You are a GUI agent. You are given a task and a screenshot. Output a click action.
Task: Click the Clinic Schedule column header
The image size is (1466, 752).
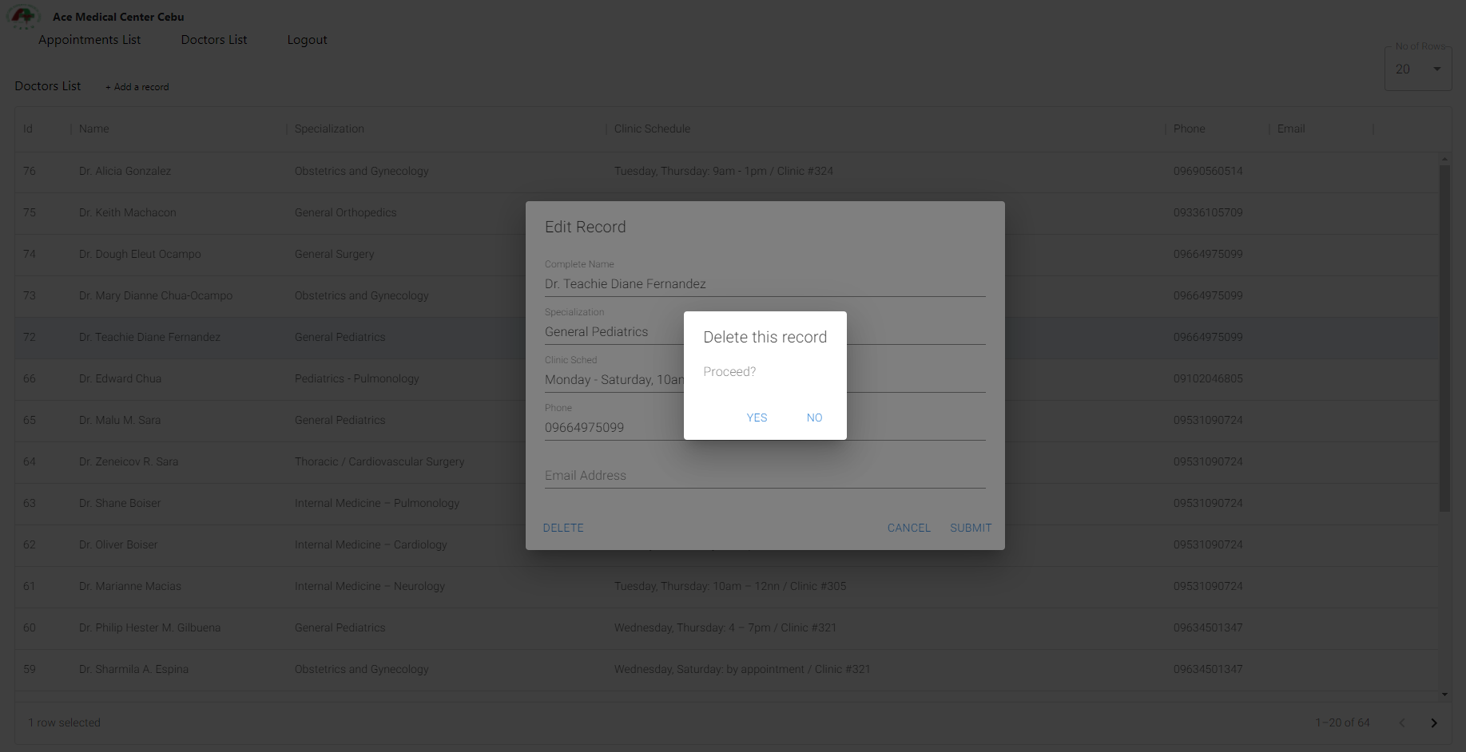(x=652, y=129)
